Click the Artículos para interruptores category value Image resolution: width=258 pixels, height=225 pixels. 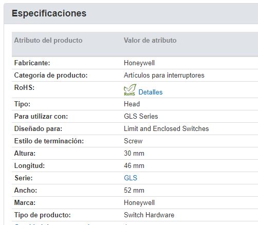[x=164, y=76]
